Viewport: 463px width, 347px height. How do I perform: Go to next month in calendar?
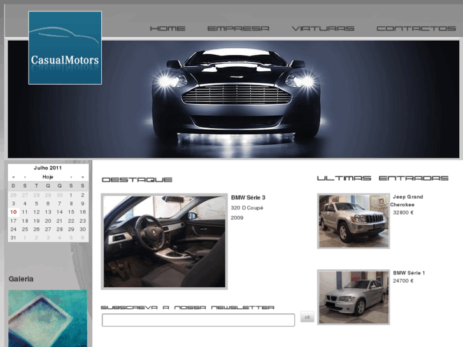click(x=71, y=177)
